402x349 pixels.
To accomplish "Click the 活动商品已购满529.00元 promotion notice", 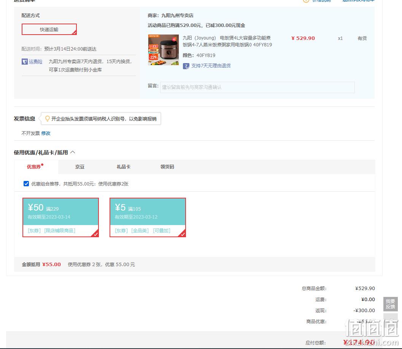I will point(196,25).
